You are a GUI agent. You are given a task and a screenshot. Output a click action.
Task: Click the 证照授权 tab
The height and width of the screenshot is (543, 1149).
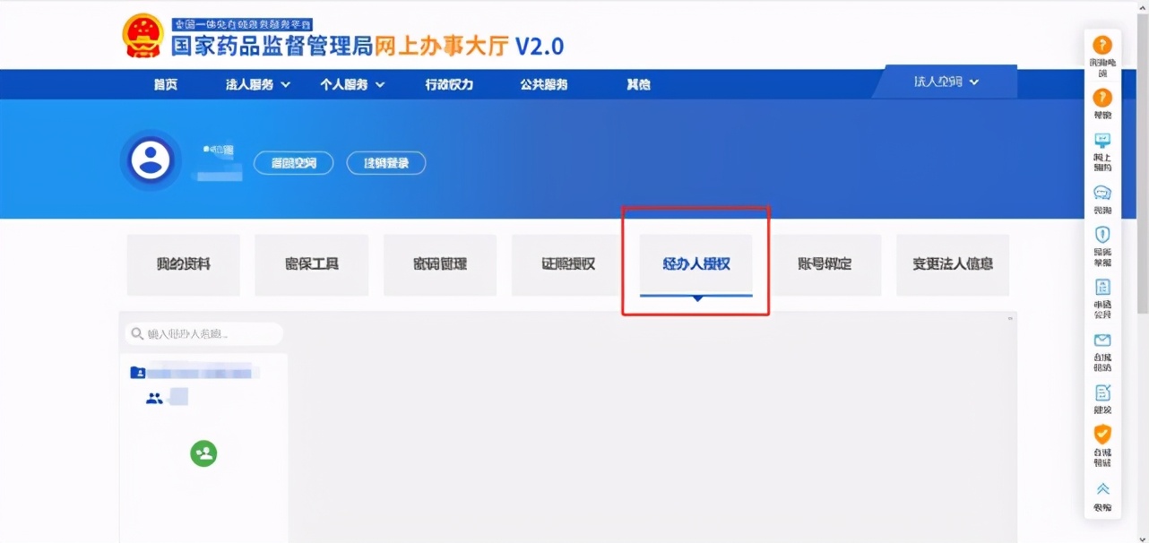(567, 264)
